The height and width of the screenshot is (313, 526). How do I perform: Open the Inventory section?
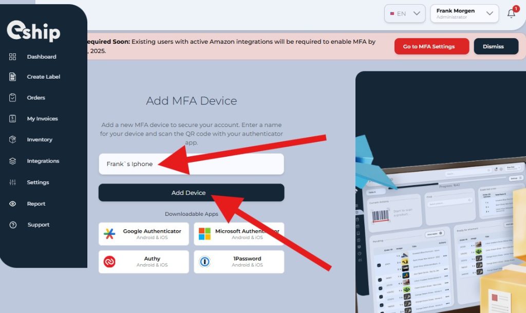click(40, 140)
